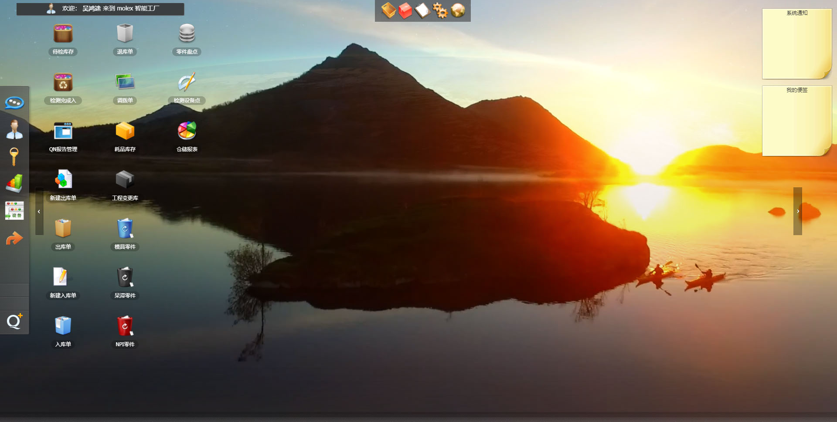The width and height of the screenshot is (837, 422).
Task: Open QN报告管理 window icon
Action: (63, 132)
